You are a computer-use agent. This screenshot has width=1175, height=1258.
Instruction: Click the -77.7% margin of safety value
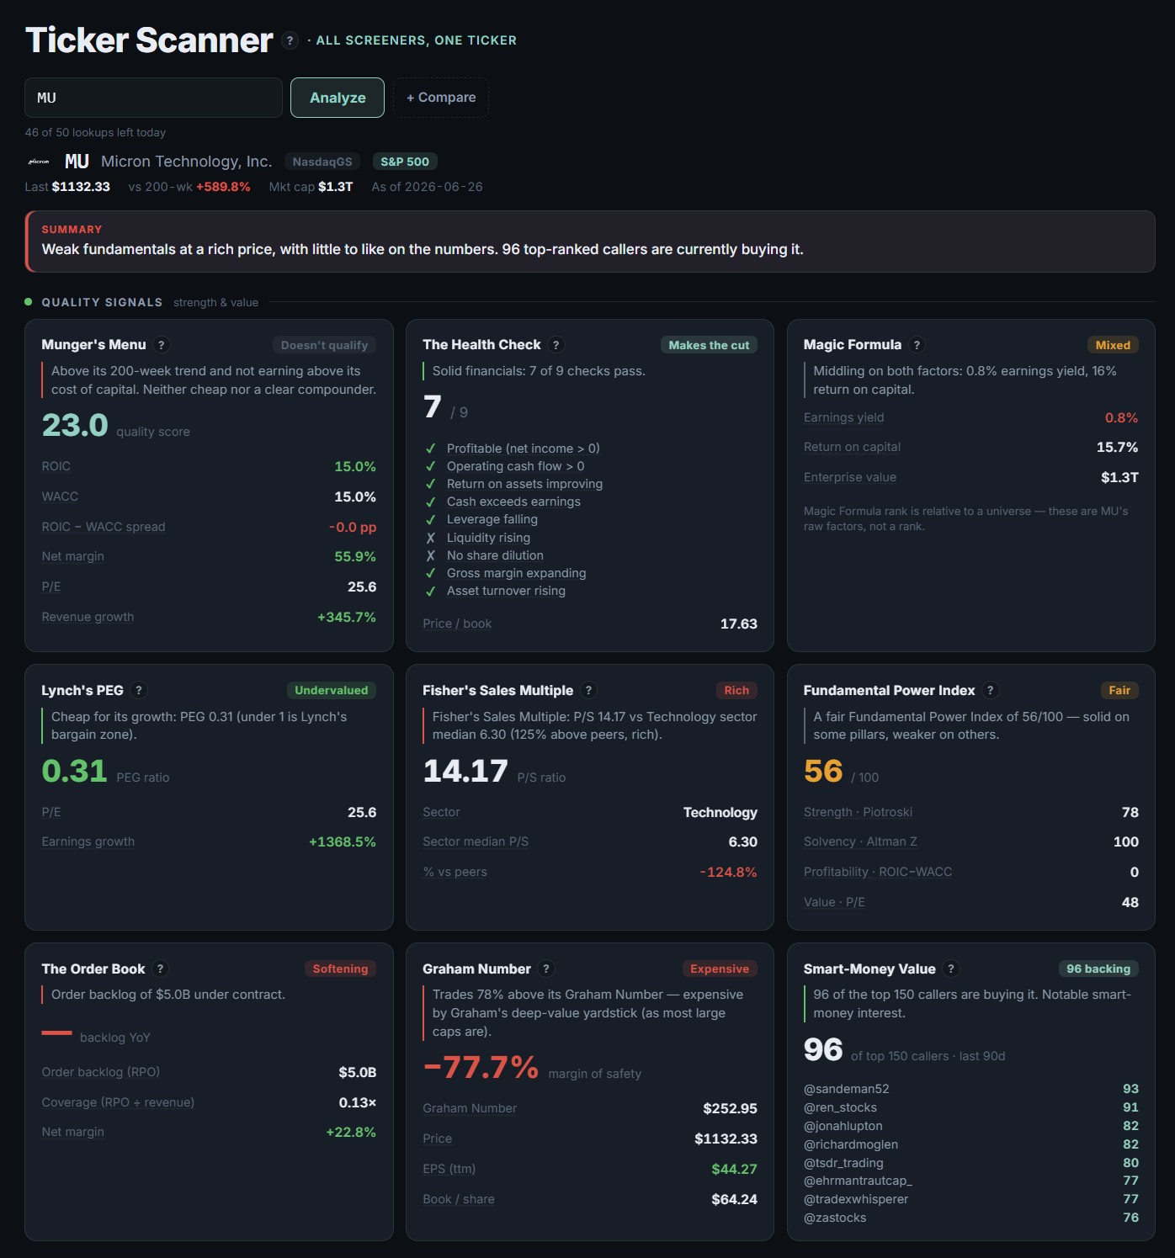pyautogui.click(x=481, y=1067)
